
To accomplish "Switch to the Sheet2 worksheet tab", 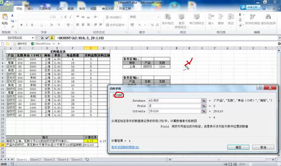I will (x=35, y=159).
